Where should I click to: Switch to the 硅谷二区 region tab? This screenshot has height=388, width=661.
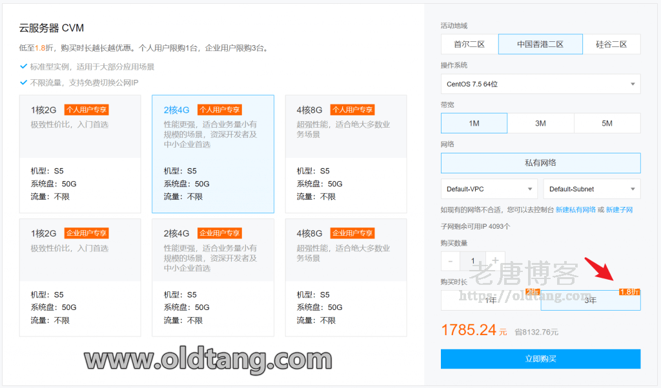pos(611,44)
